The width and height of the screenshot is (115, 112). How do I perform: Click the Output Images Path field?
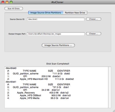[x=56, y=34]
